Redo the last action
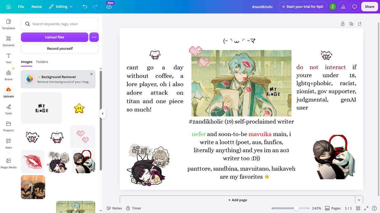 click(x=95, y=7)
